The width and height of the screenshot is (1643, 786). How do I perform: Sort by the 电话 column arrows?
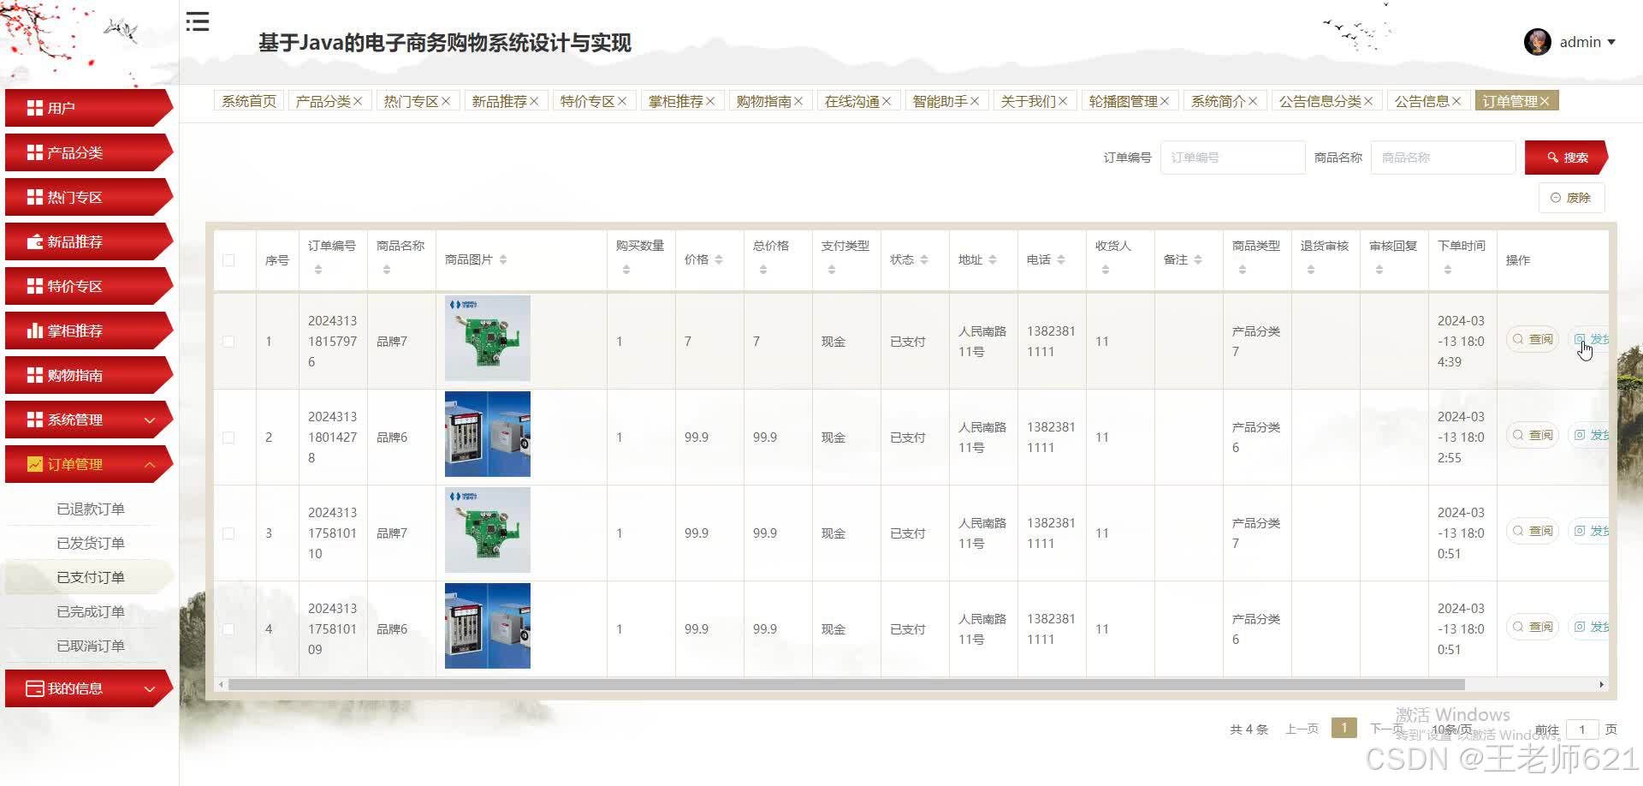click(1061, 259)
